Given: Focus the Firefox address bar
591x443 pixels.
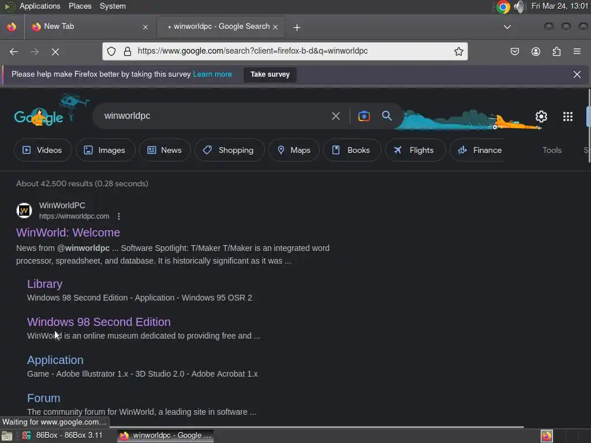Looking at the screenshot, I should (285, 51).
